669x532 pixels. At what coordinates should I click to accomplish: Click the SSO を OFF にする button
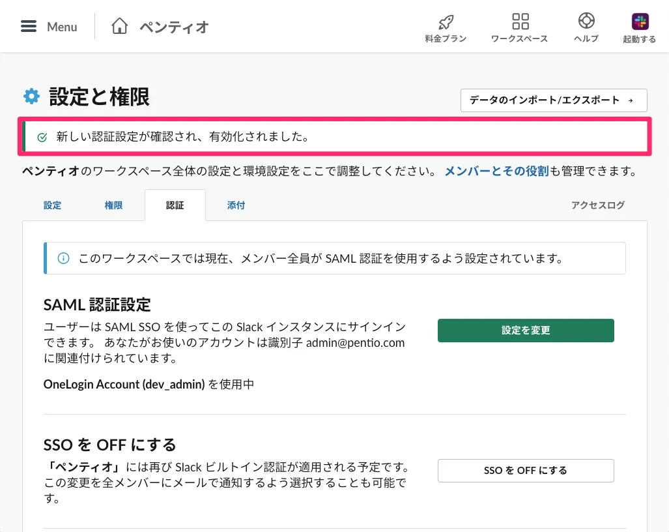525,471
